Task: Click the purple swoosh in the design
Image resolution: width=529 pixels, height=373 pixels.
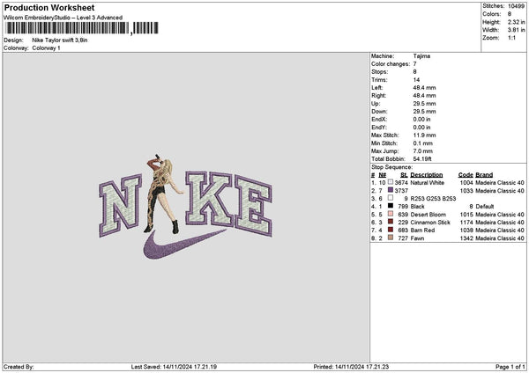Action: point(184,245)
